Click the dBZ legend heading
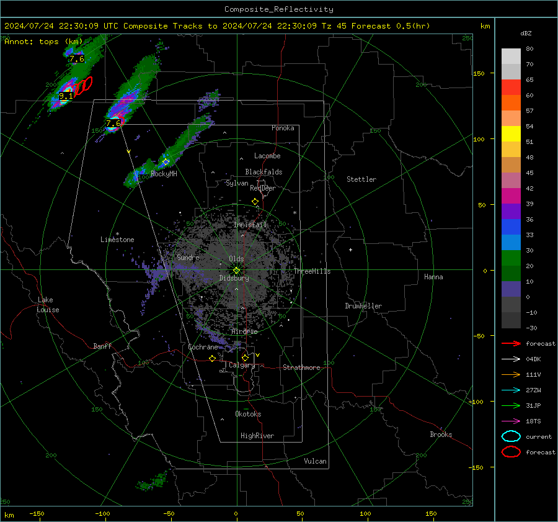Image resolution: width=558 pixels, height=522 pixels. [x=526, y=33]
